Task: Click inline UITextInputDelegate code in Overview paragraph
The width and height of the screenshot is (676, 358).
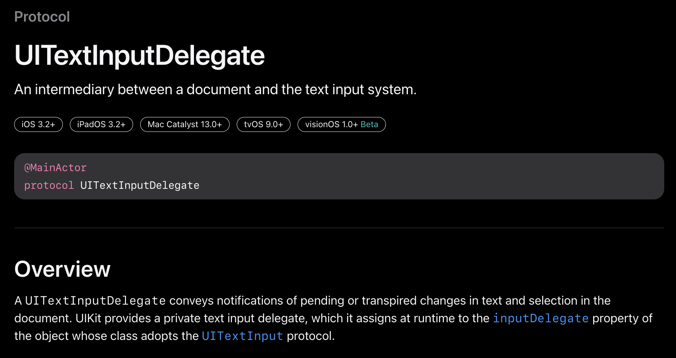Action: (x=95, y=301)
